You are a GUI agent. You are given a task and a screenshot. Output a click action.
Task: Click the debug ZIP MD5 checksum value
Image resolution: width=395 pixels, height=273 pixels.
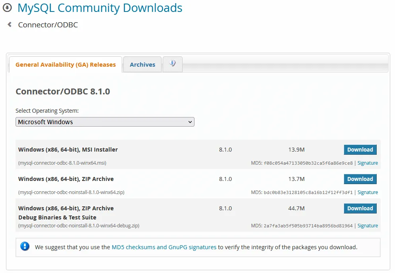pos(308,226)
